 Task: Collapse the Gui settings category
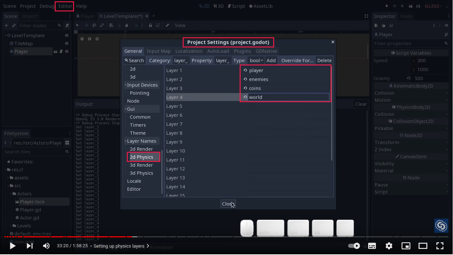pyautogui.click(x=126, y=109)
